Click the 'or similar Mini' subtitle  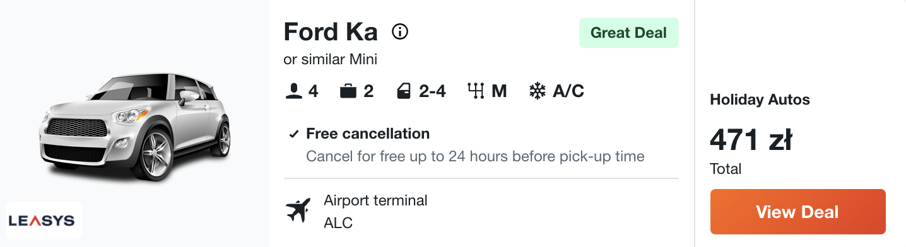[331, 60]
